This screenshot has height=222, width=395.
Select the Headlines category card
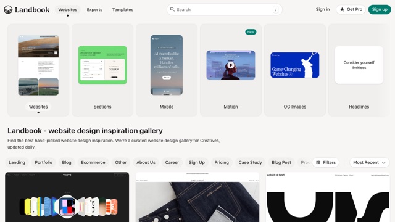359,70
